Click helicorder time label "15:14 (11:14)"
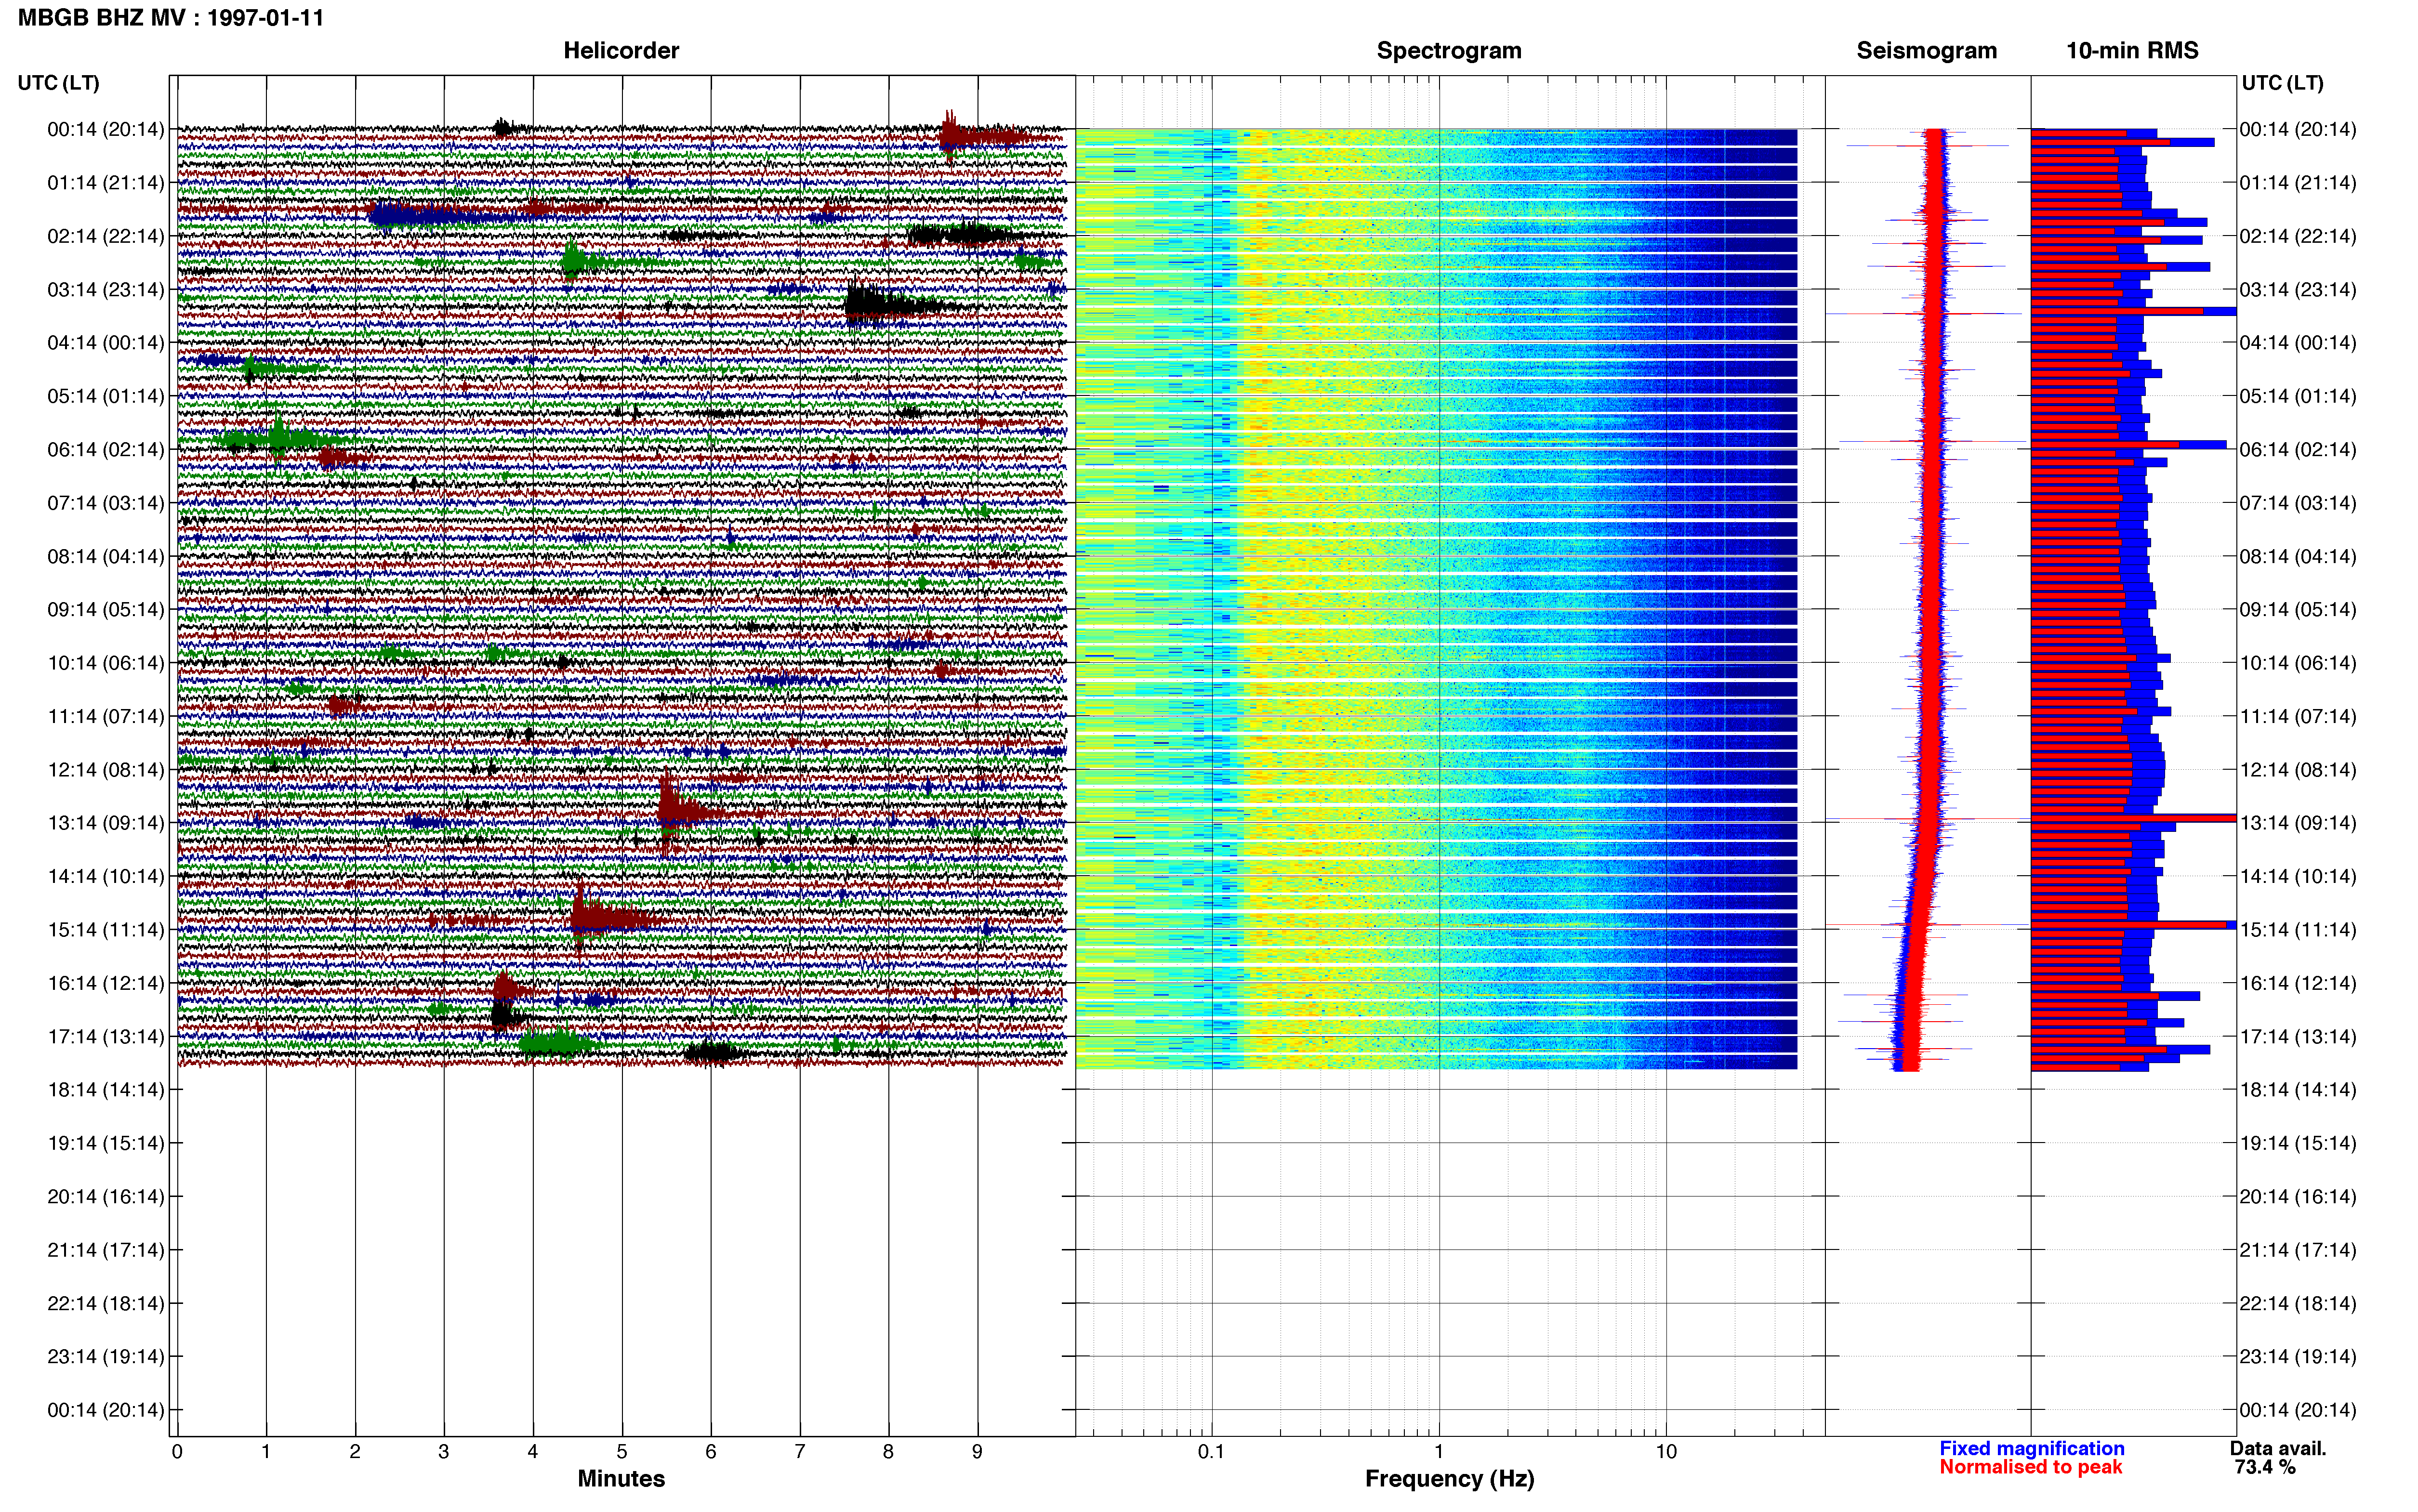Screen dimensions: 2418x1512 click(106, 930)
